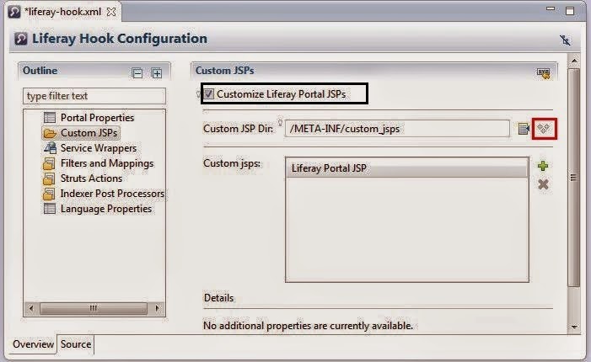Switch to the Overview tab
591x362 pixels.
33,344
